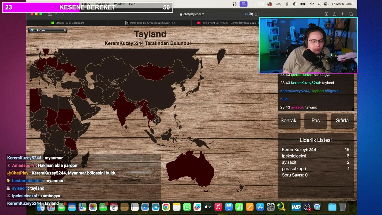Viewport: 382px width, 215px height.
Task: Open the Window menu
Action: coord(119,4)
